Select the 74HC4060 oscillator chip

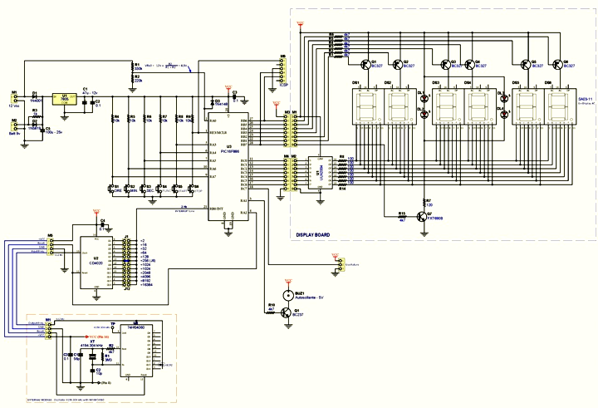137,351
